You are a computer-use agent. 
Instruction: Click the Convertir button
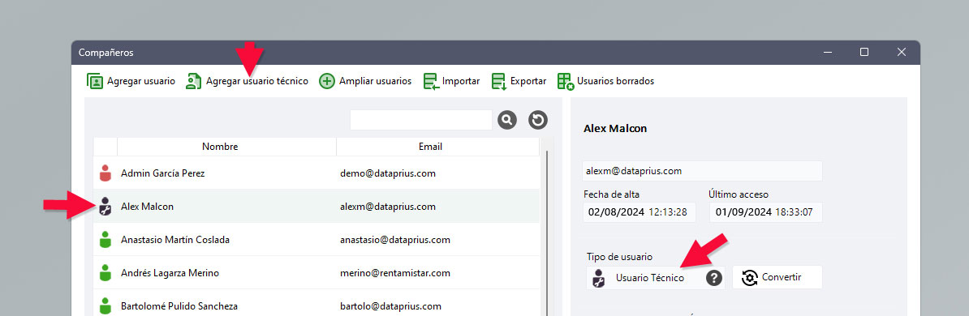[777, 277]
